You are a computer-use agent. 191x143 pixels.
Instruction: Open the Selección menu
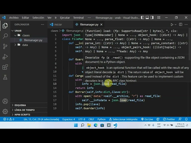38,18
